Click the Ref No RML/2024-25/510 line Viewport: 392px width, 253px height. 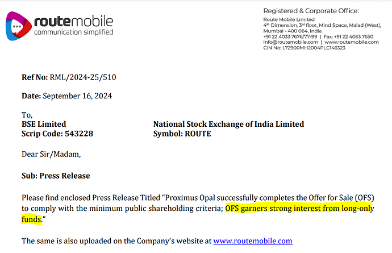69,77
